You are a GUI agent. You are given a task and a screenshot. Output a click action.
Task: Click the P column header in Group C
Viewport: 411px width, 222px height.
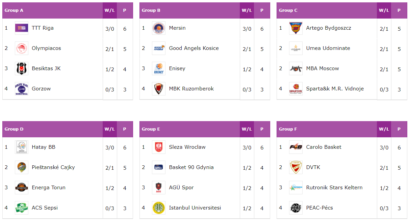(399, 10)
